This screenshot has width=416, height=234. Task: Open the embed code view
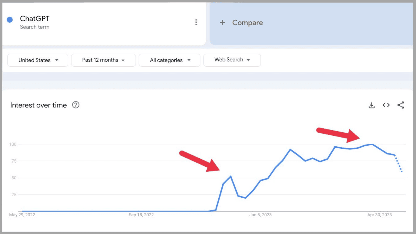386,105
